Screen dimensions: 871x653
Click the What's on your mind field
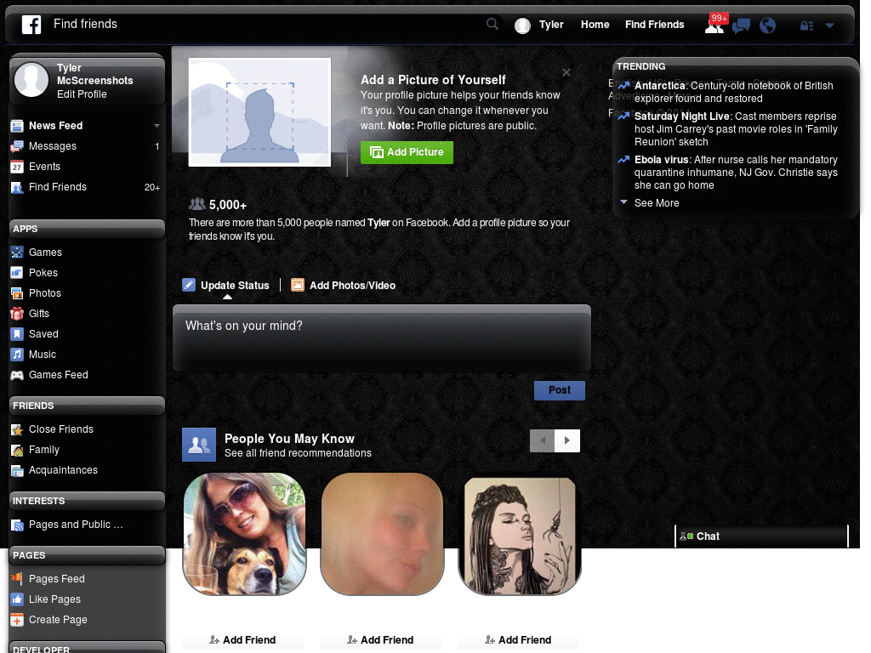point(382,338)
